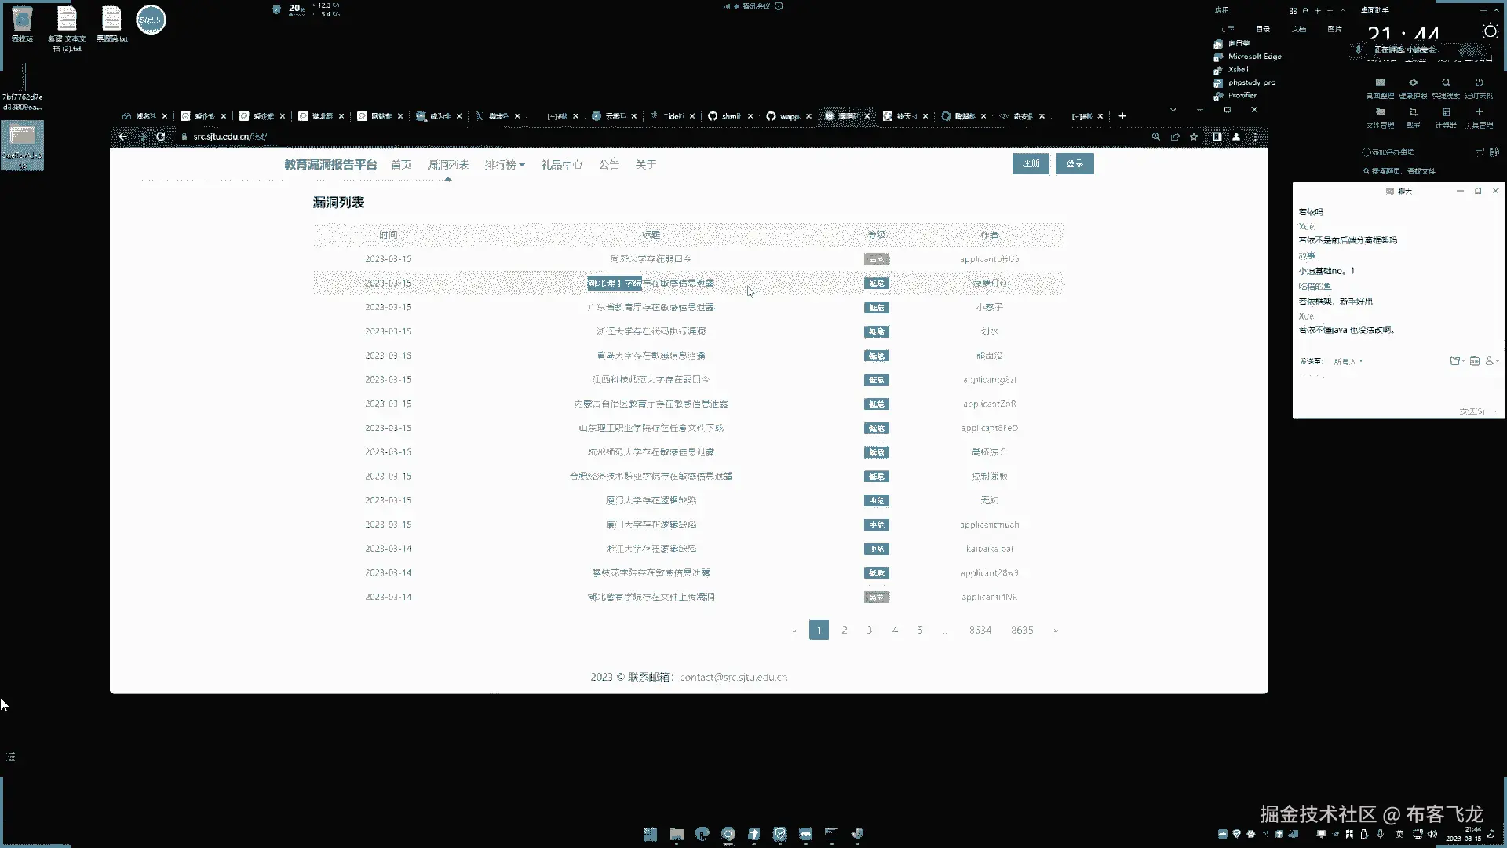1507x848 pixels.
Task: Bookmark this page with the star icon
Action: [x=1194, y=137]
